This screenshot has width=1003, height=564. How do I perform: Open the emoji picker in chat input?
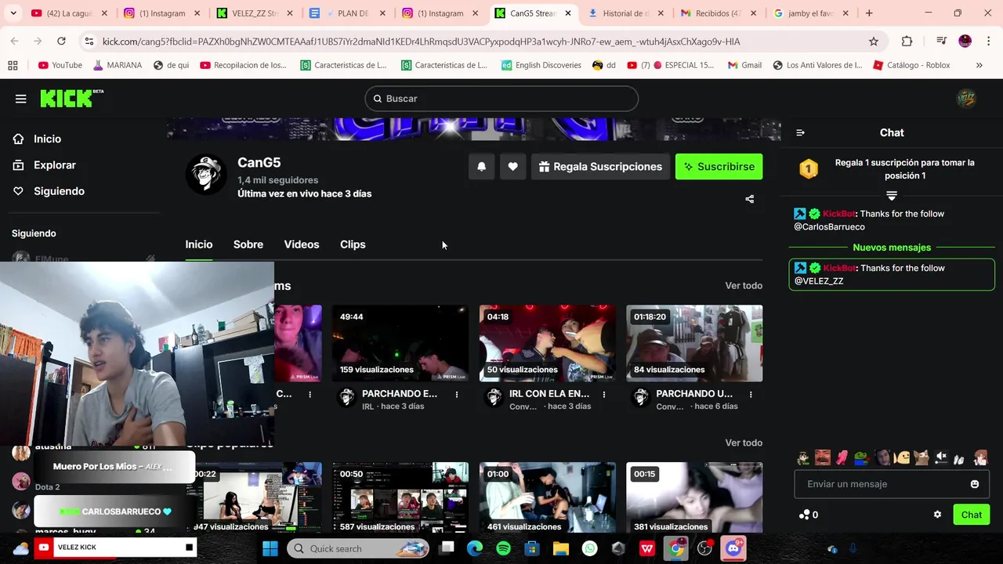point(975,484)
